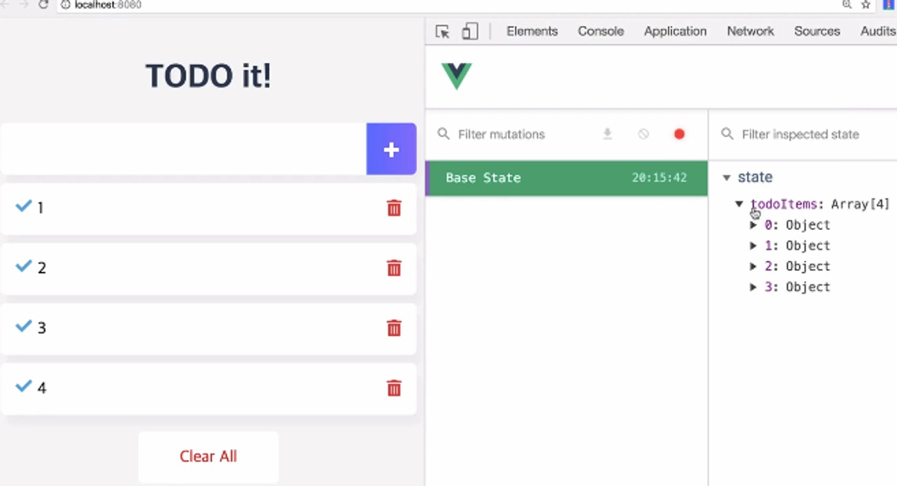Delete todo item 2 with trash icon
This screenshot has height=486, width=897.
click(394, 268)
